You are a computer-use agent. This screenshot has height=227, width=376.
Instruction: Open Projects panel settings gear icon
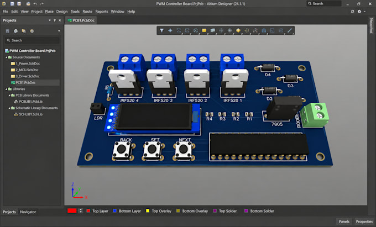click(x=32, y=31)
